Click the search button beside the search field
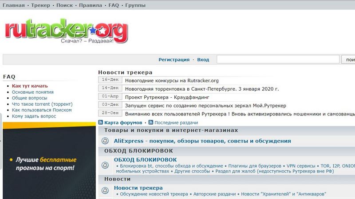The width and height of the screenshot is (355, 199). click(x=348, y=59)
